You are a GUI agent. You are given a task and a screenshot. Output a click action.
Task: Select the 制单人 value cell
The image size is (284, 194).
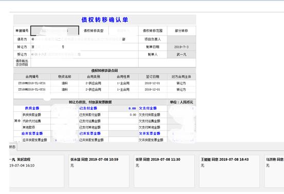coord(181,54)
